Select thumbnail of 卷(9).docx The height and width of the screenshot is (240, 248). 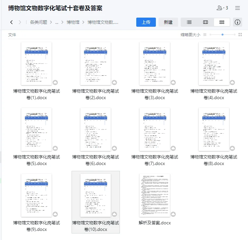(x=36, y=195)
